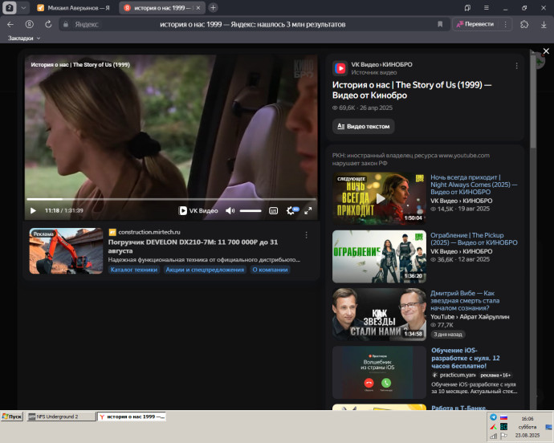Expand the tab group dropdown arrow

coord(23,8)
